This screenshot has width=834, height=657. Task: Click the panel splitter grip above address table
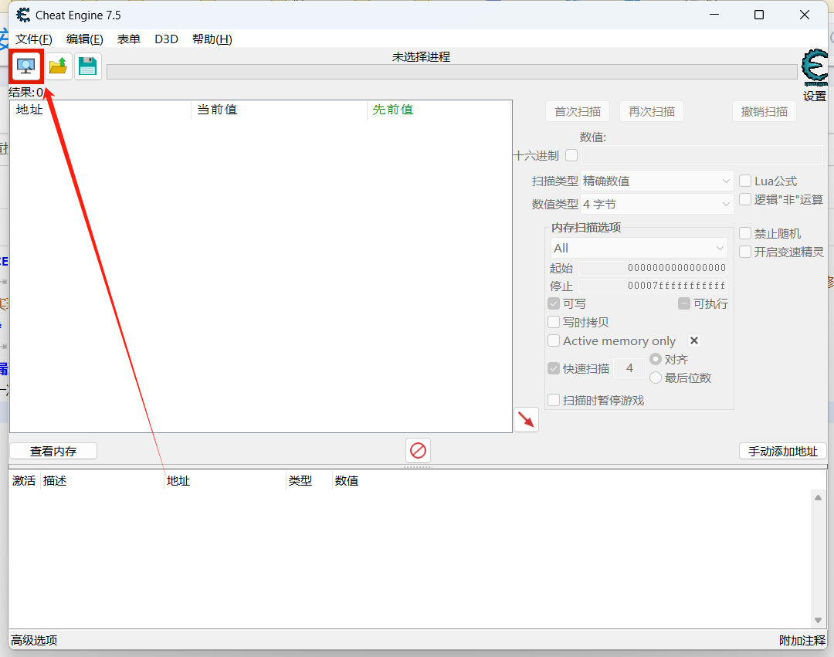coord(418,467)
